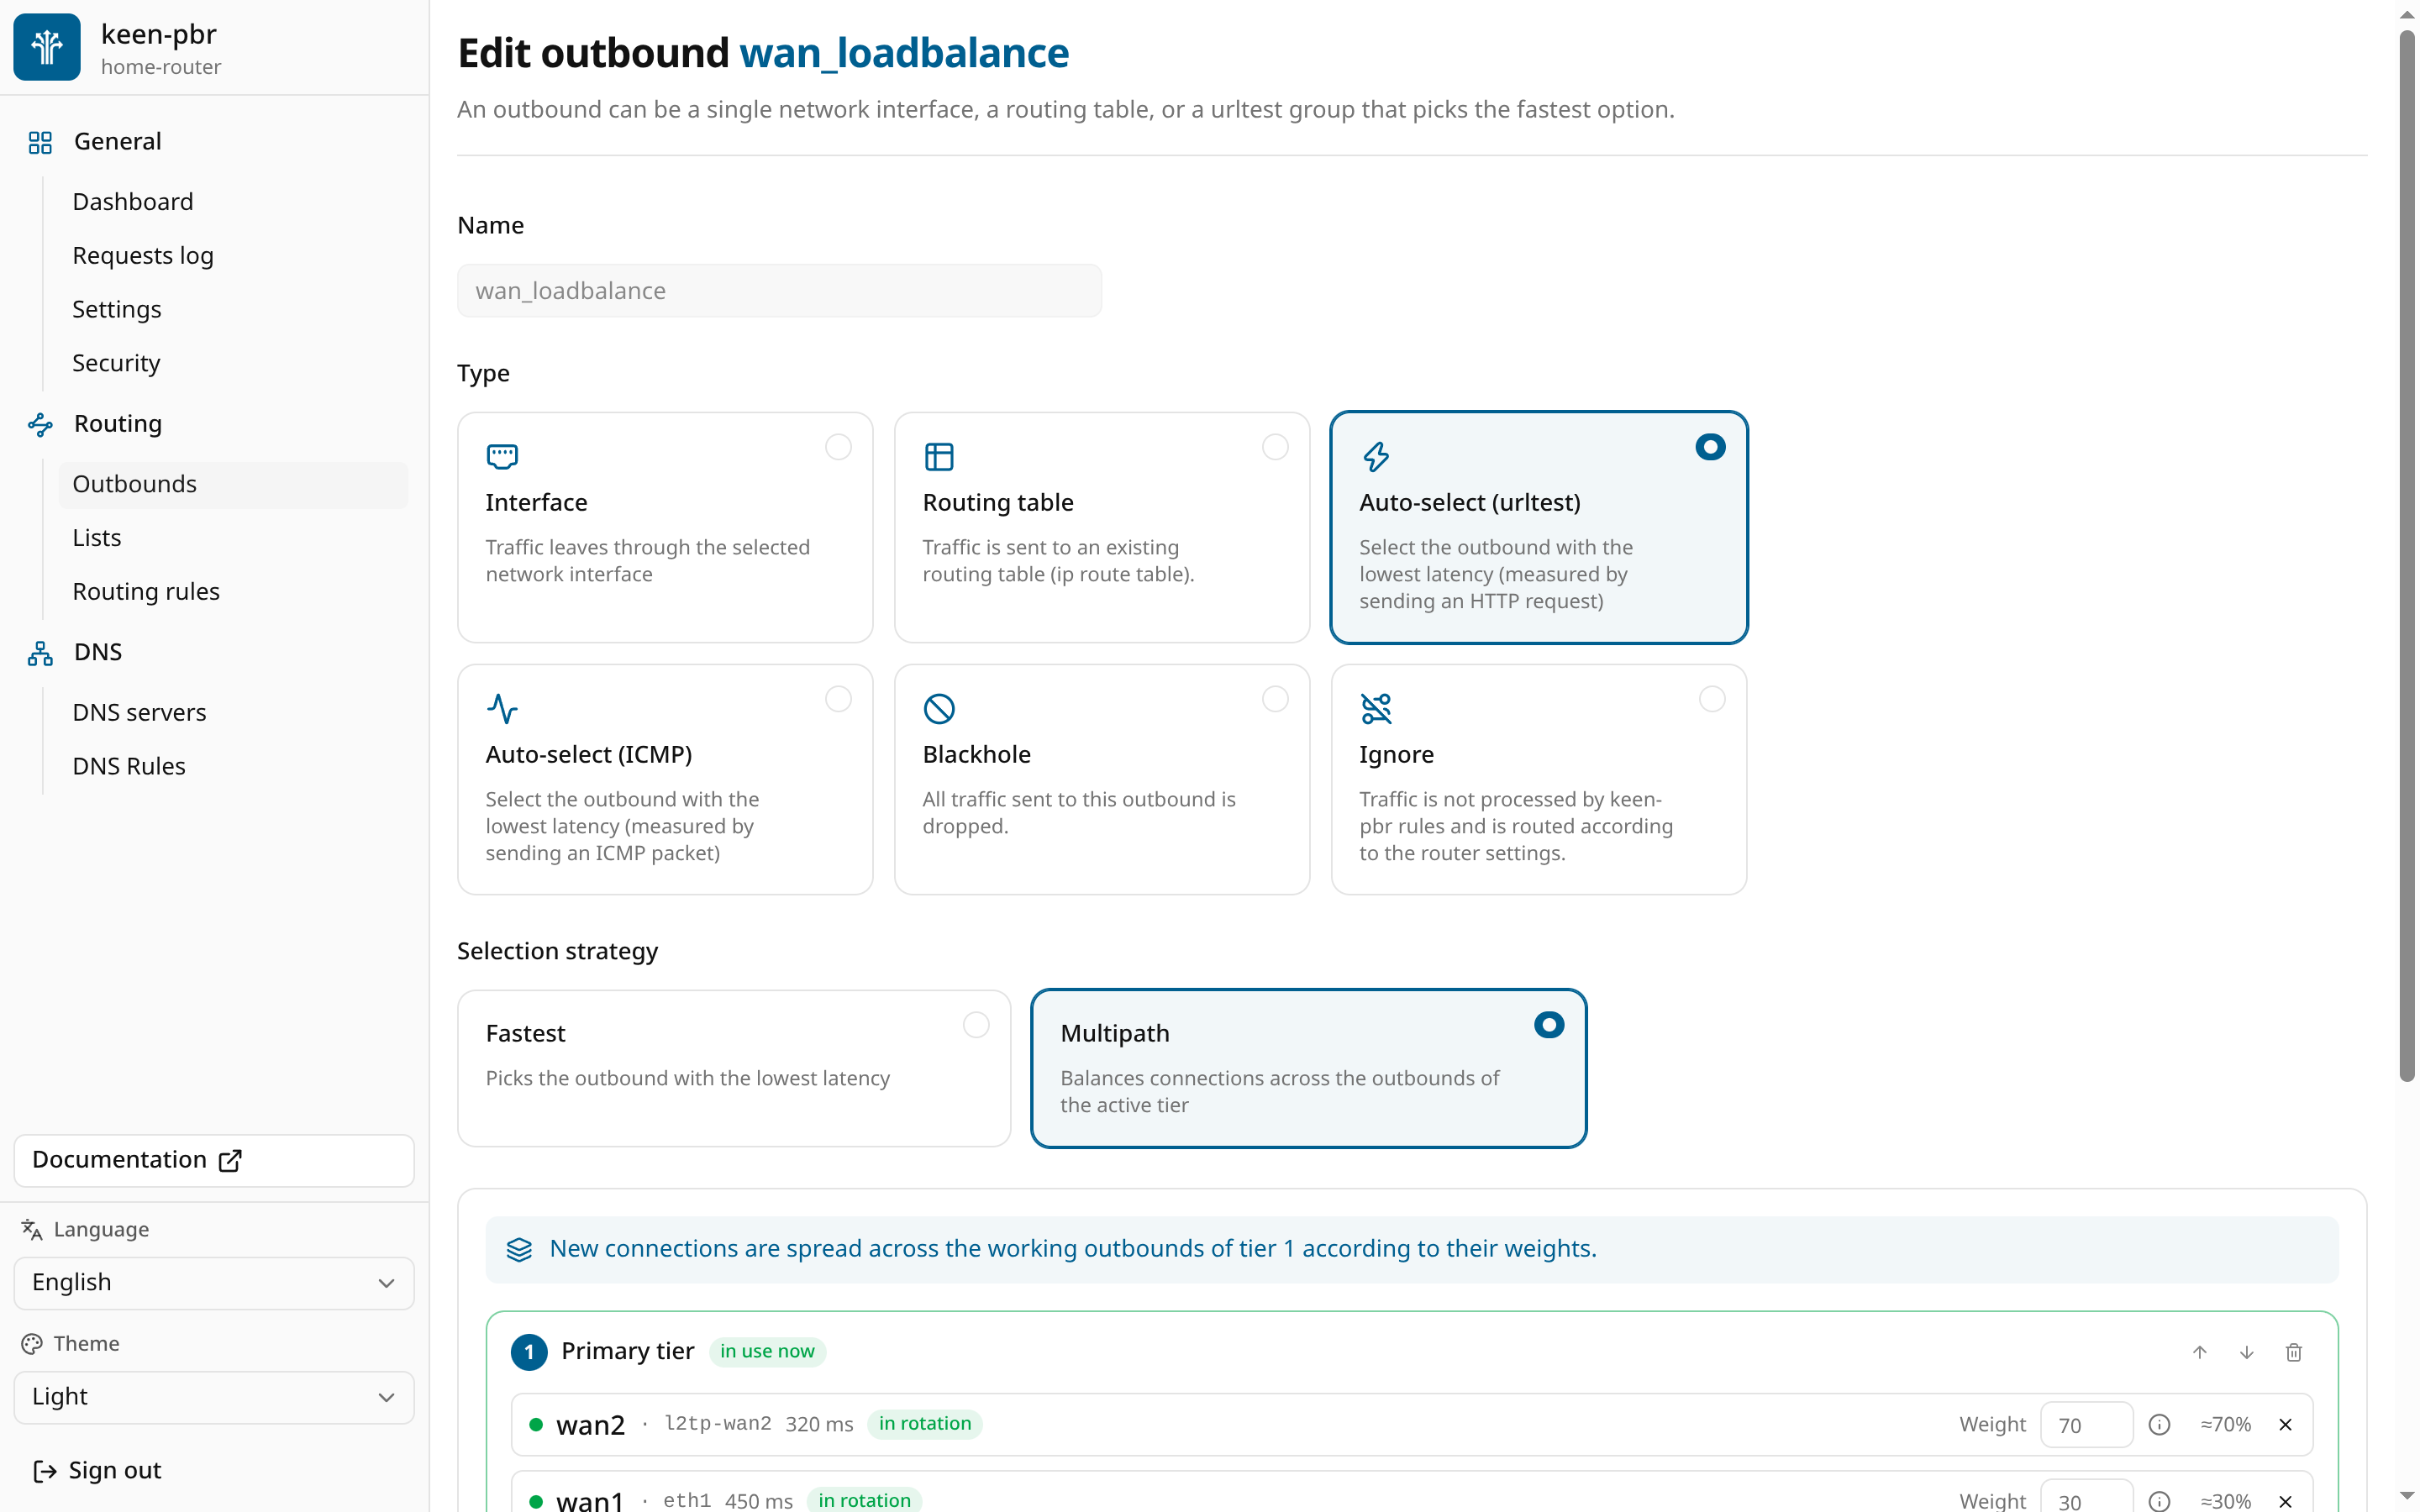Click the Routing section icon
2420x1512 pixels.
click(x=40, y=425)
